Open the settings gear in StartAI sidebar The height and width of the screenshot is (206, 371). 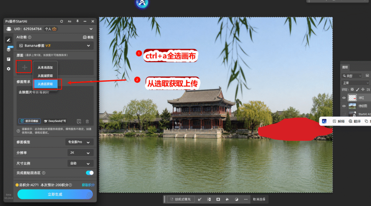(x=9, y=69)
